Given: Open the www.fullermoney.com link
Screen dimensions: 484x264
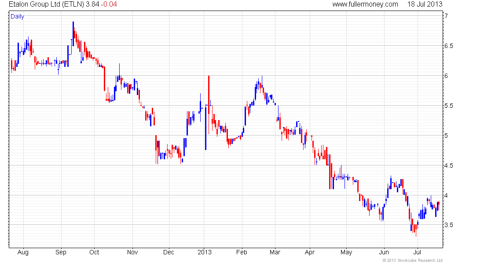Looking at the screenshot, I should pos(365,4).
